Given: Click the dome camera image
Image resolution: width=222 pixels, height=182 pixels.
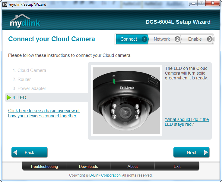Looking at the screenshot, I should click(x=126, y=101).
